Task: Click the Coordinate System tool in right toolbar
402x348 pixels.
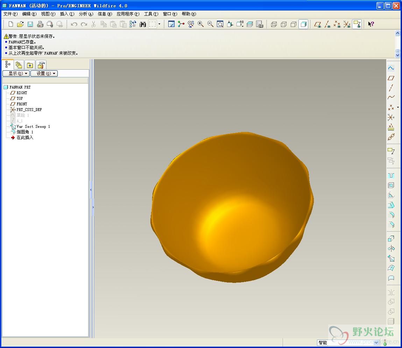Action: (391, 117)
